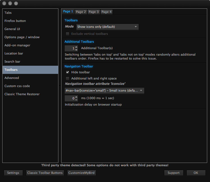
Task: Click the CustomizeMyBird button
Action: (x=81, y=173)
